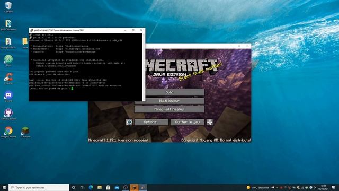Switch to the PuTTY taskbar item
The image size is (339, 191).
[142, 187]
